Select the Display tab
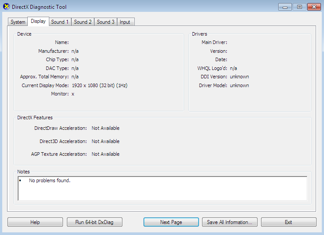324x235 pixels. click(38, 21)
